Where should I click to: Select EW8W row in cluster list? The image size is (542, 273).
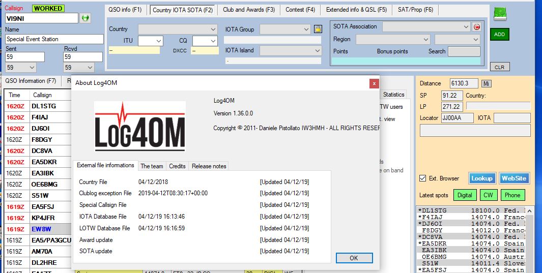tap(38, 229)
